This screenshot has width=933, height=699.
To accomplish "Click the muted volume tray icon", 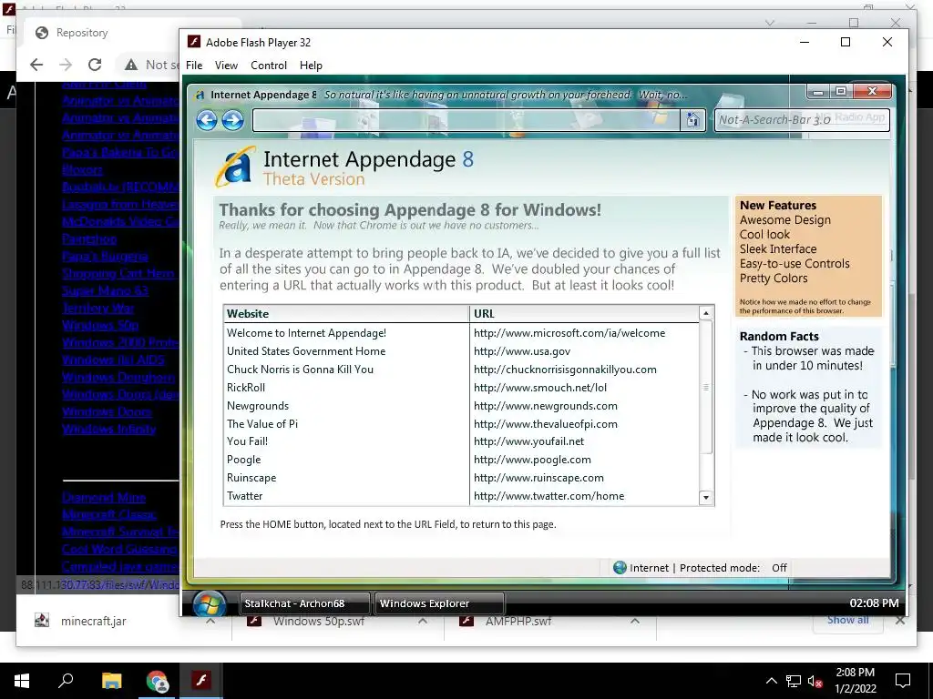I will 815,681.
